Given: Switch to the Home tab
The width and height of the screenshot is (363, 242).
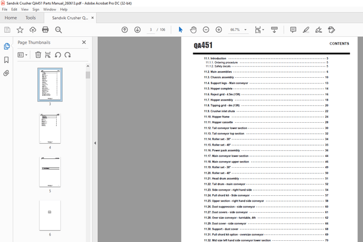Looking at the screenshot, I should [11, 18].
